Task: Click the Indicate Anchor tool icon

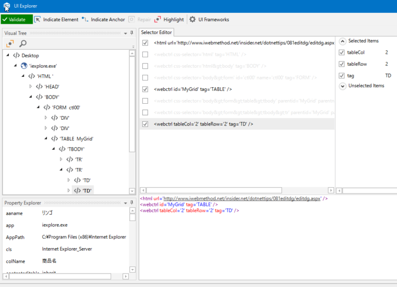Action: pyautogui.click(x=85, y=20)
